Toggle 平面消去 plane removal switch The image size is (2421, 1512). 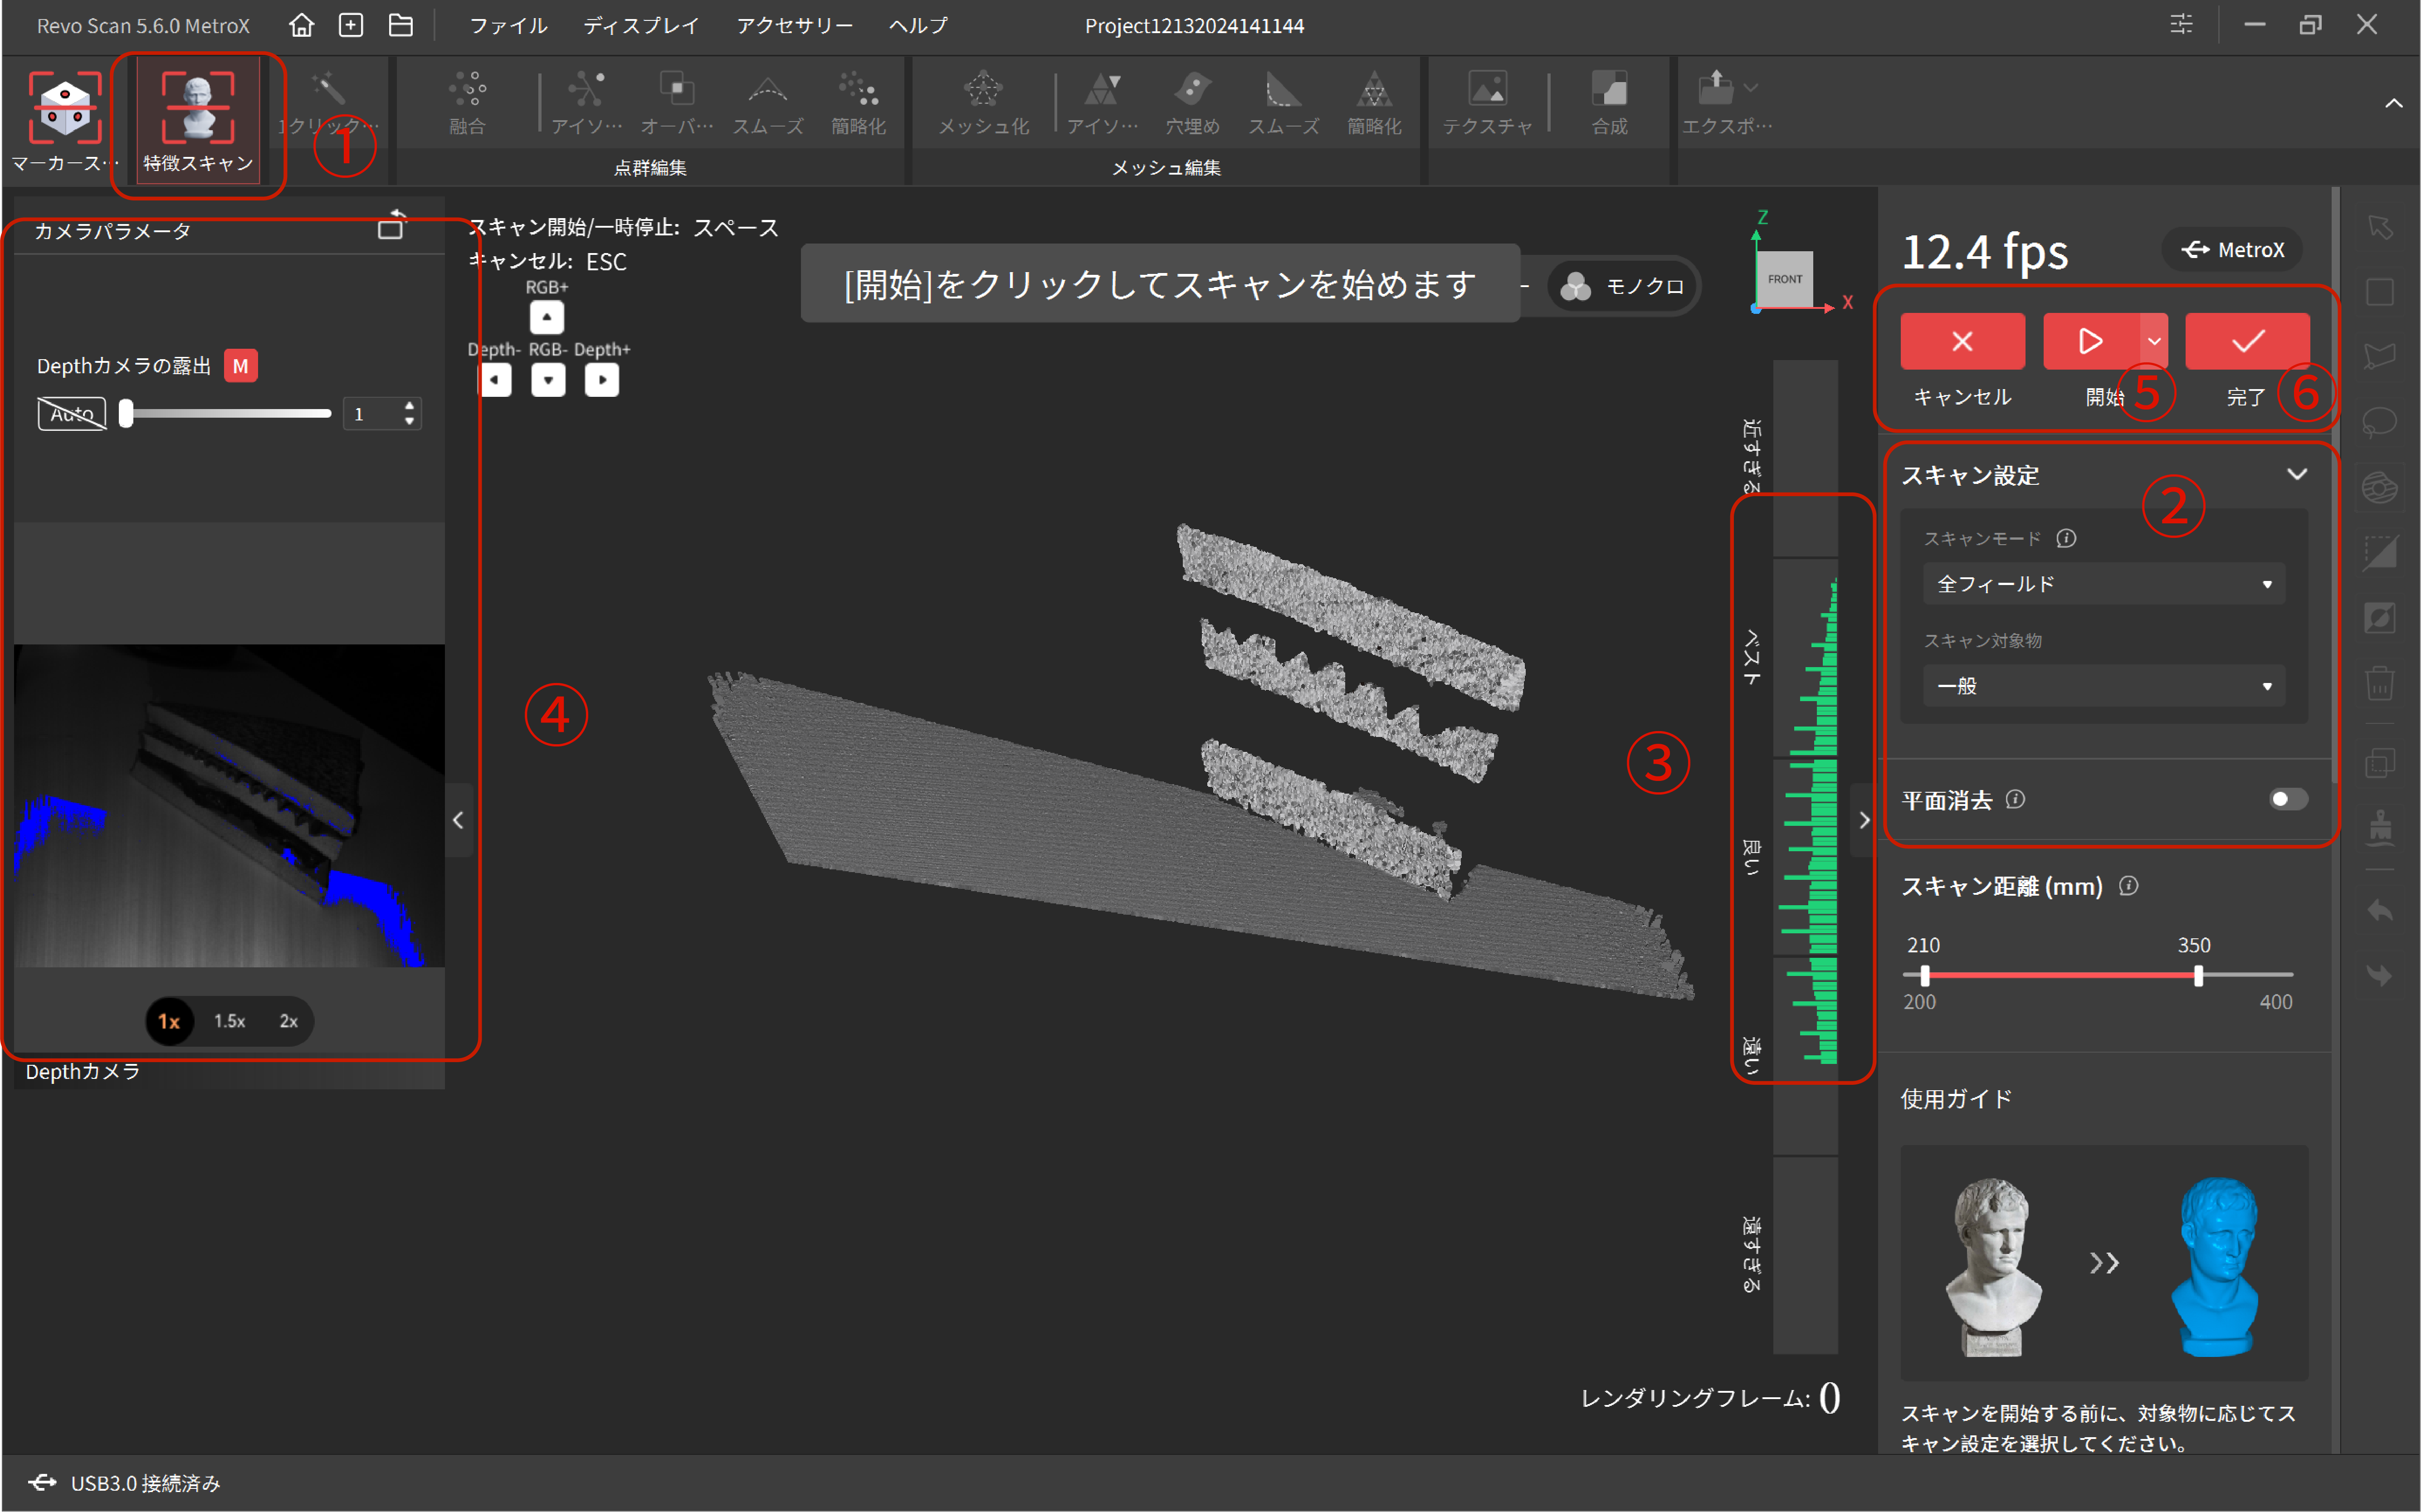point(2288,799)
